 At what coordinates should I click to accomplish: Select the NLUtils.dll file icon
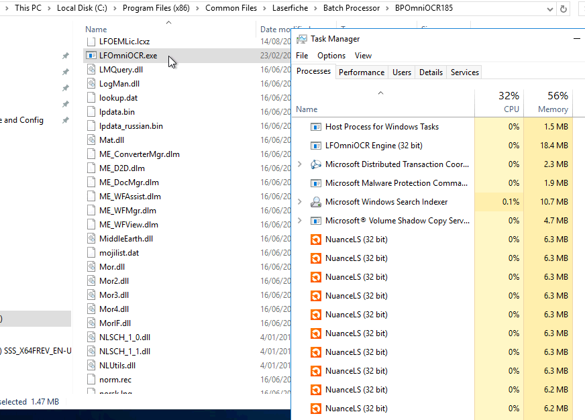[91, 366]
